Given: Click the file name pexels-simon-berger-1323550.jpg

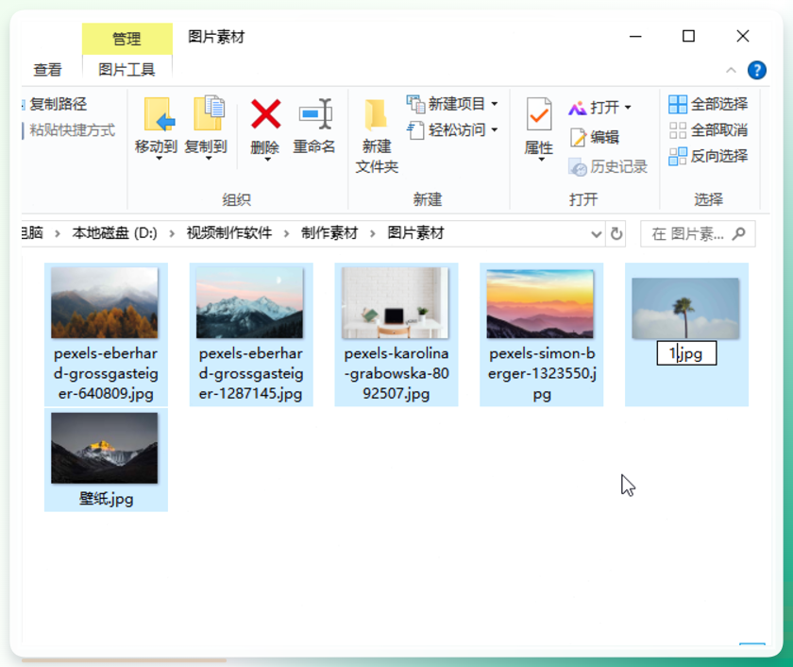Looking at the screenshot, I should coord(542,373).
